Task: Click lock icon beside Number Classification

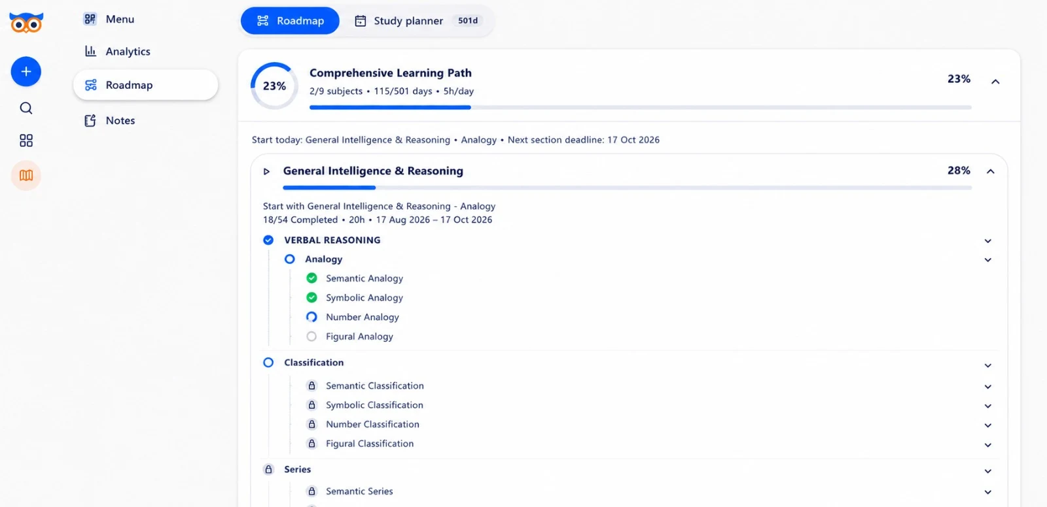Action: pos(312,424)
